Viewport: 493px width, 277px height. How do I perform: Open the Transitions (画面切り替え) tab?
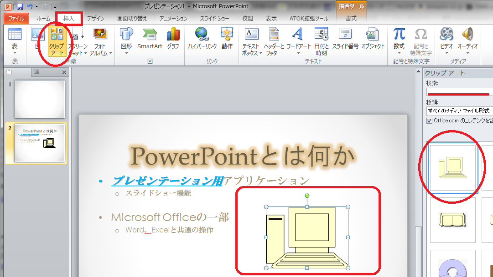(132, 19)
